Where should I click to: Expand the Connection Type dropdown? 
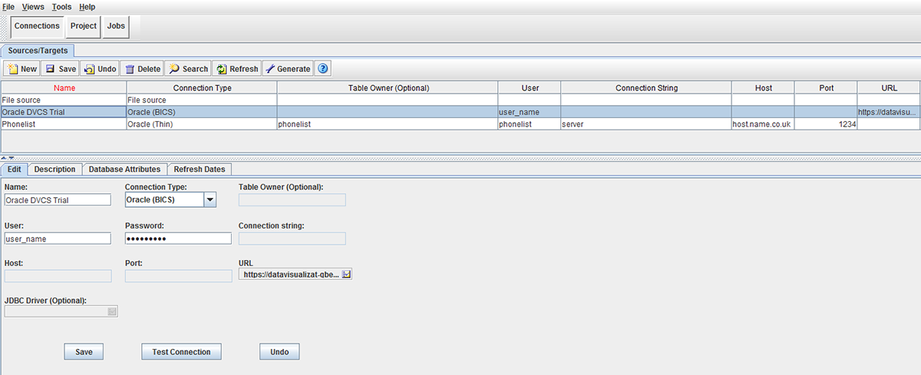[x=210, y=199]
